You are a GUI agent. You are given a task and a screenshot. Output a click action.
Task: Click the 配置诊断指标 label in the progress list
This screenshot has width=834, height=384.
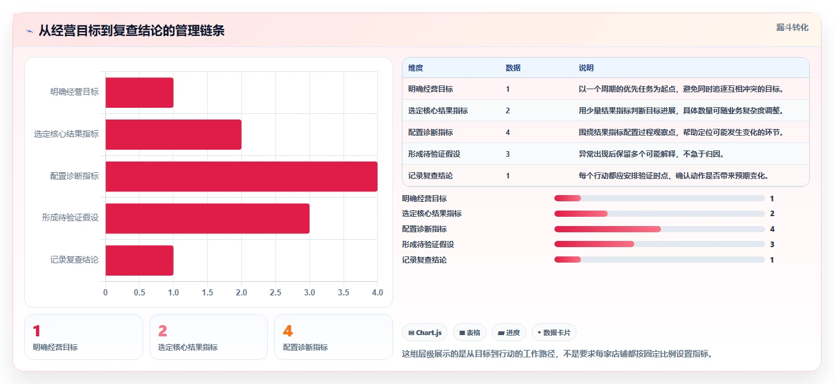(x=424, y=229)
